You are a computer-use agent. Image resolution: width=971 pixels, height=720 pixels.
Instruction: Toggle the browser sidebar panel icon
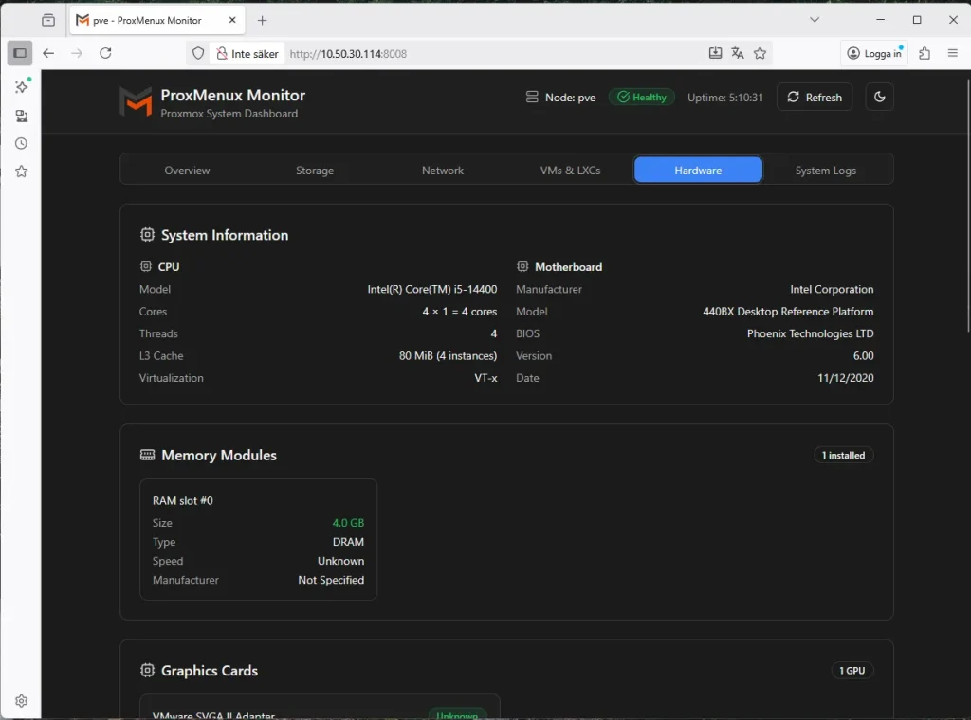[x=20, y=53]
